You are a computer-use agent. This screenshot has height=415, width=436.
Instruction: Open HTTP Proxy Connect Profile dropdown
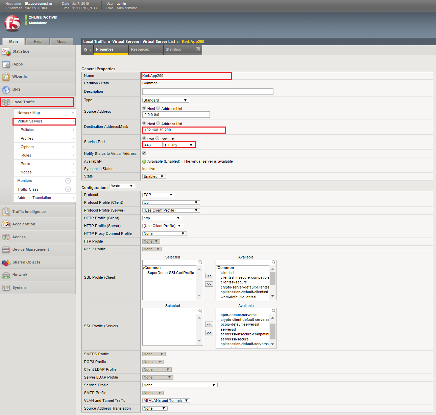165,233
